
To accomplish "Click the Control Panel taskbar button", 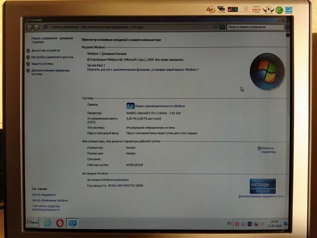I will [72, 223].
